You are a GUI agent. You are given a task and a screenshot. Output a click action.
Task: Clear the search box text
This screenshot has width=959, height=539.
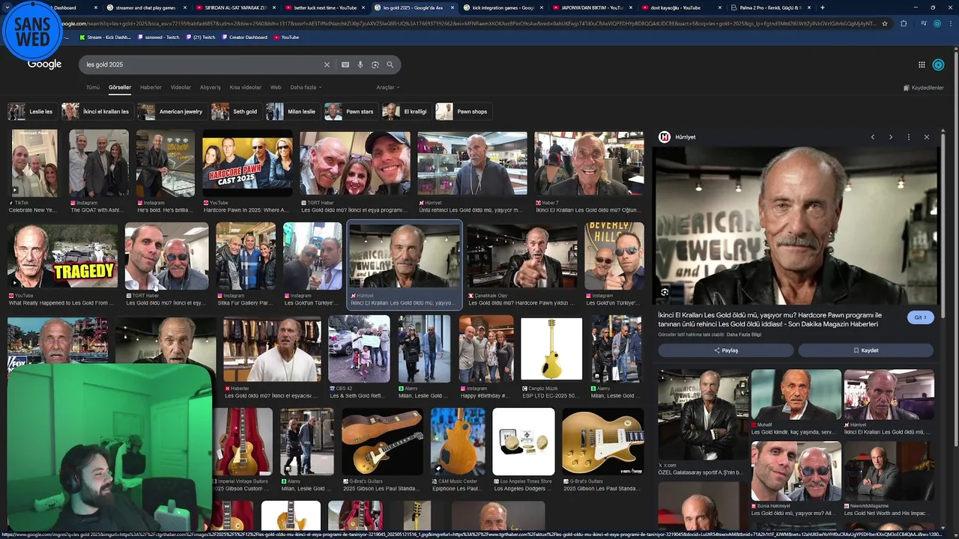pyautogui.click(x=327, y=65)
